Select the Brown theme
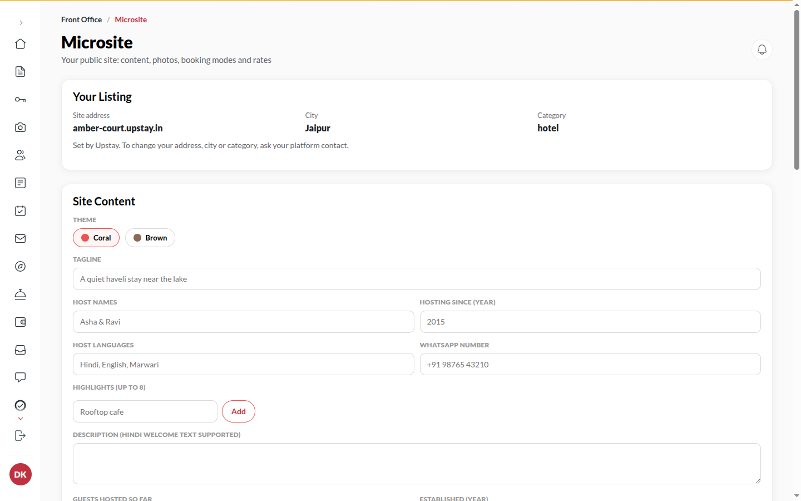 pyautogui.click(x=150, y=238)
